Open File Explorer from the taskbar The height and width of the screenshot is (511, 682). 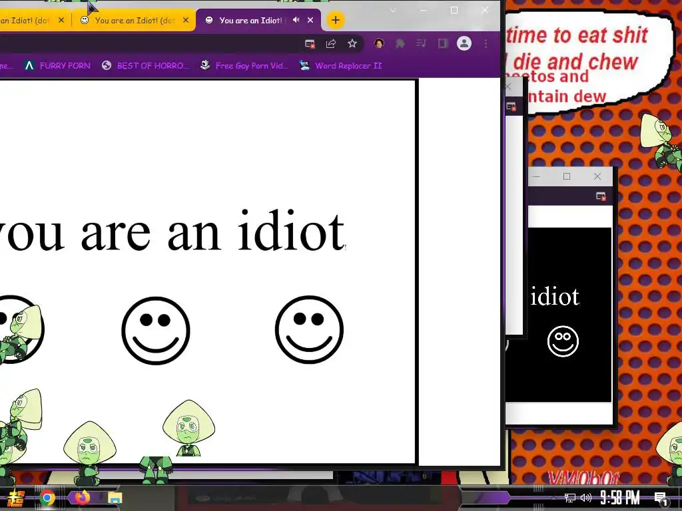115,498
